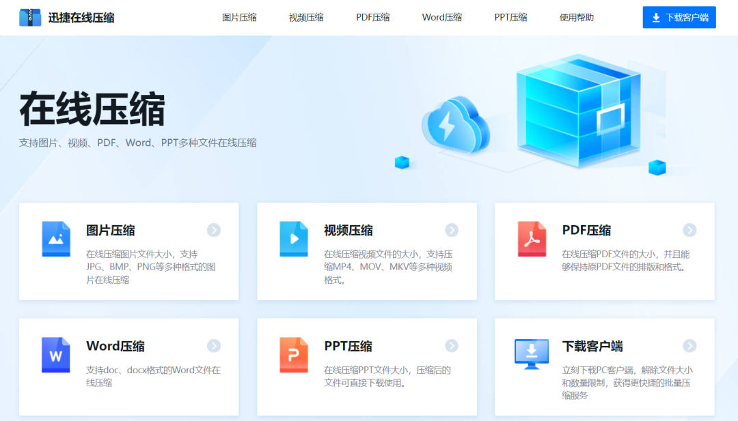The image size is (738, 421).
Task: Click the arrow circle on PDF压缩 card
Action: (689, 230)
